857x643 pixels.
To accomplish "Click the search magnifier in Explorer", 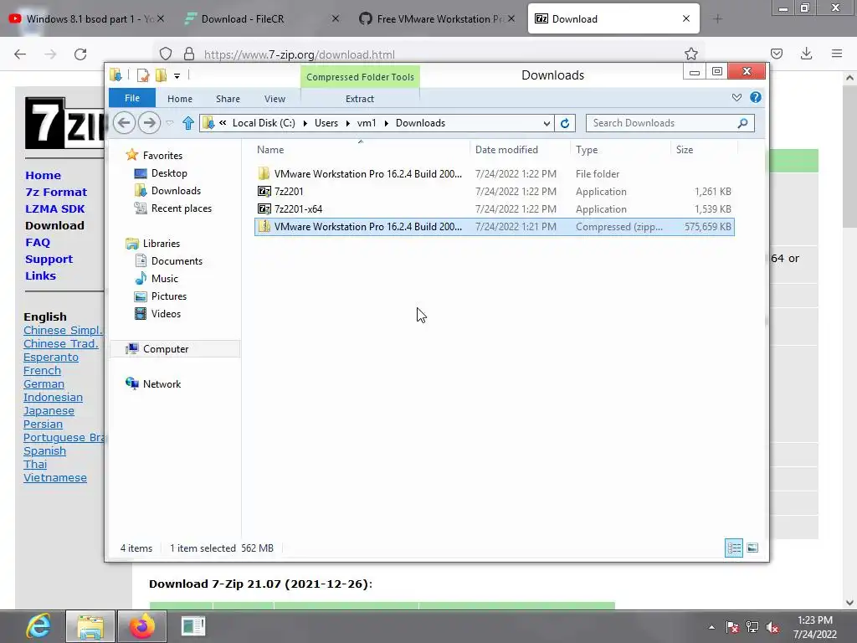I will (742, 123).
